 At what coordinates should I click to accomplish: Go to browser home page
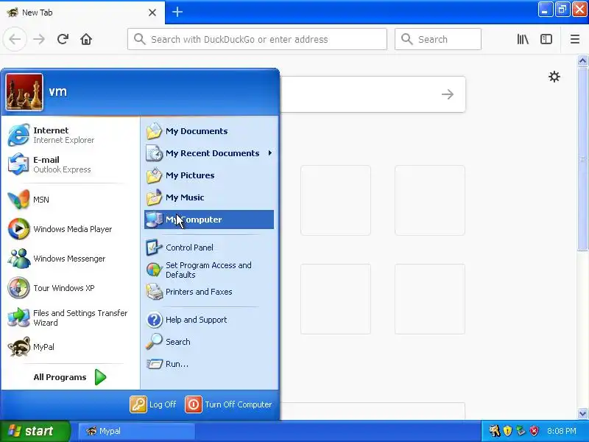pyautogui.click(x=86, y=39)
